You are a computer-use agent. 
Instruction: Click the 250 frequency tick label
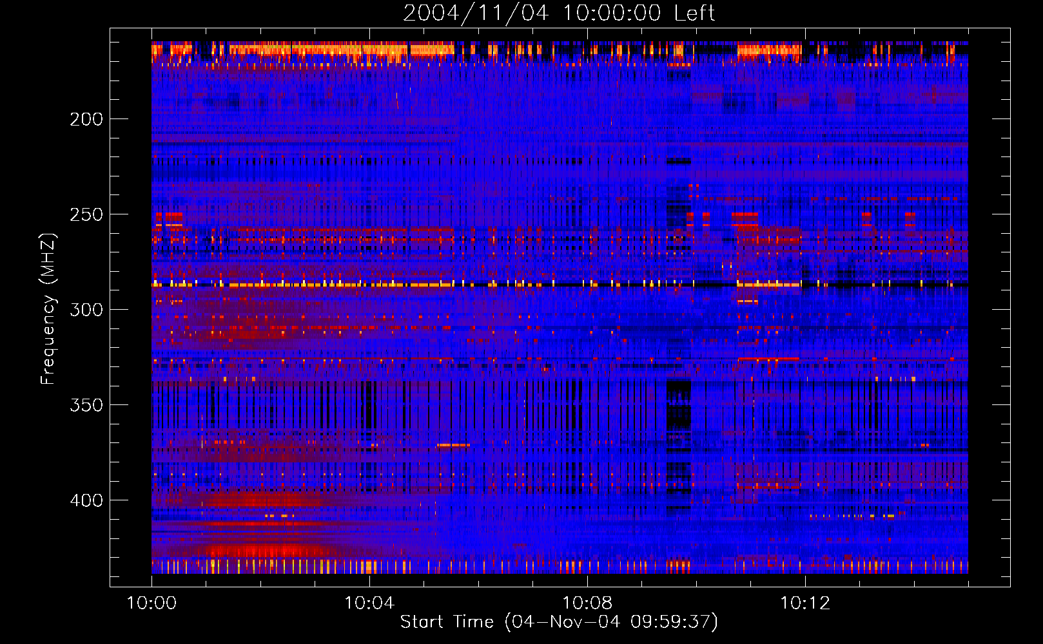pos(86,214)
